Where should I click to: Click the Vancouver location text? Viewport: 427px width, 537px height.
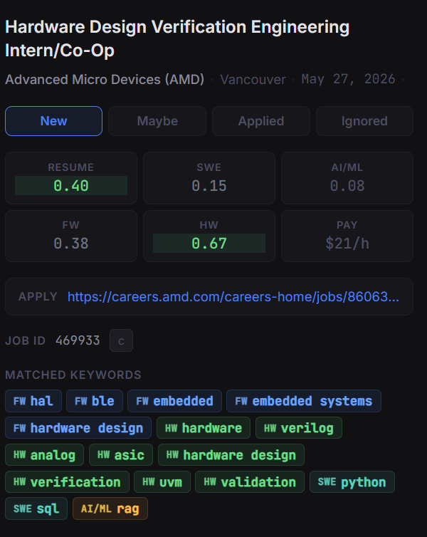(x=253, y=80)
